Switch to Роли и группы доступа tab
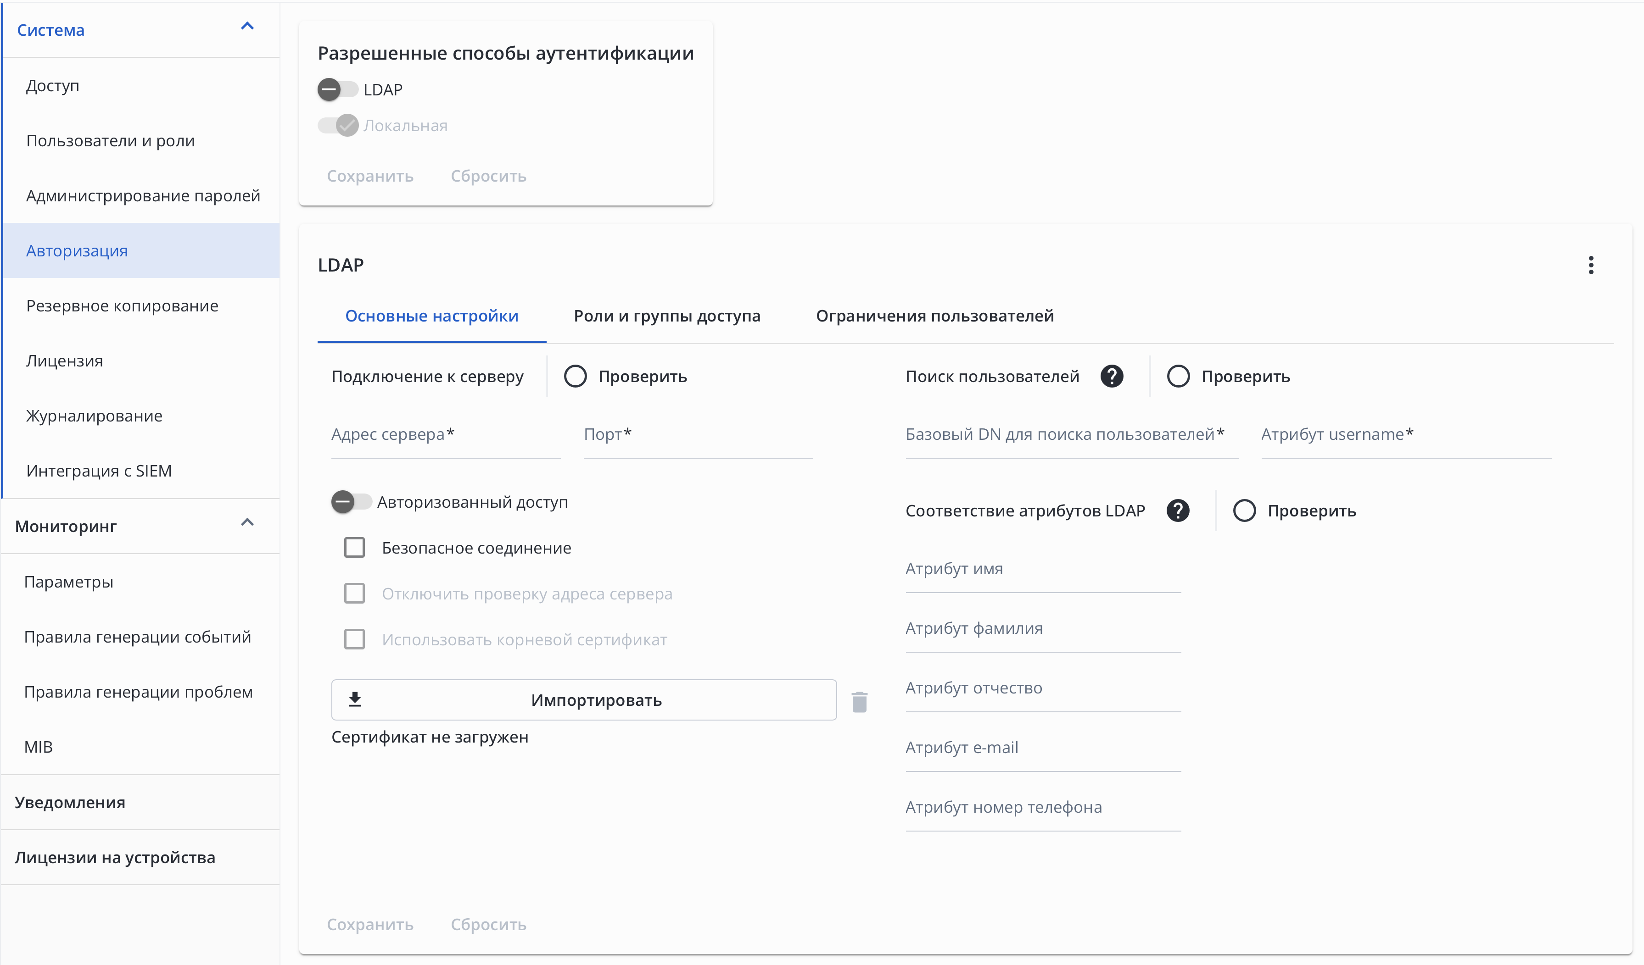This screenshot has height=965, width=1644. coord(667,316)
